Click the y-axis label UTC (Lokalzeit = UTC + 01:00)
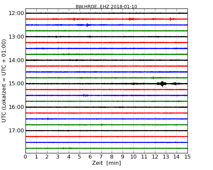This screenshot has width=213, height=170. [4, 81]
